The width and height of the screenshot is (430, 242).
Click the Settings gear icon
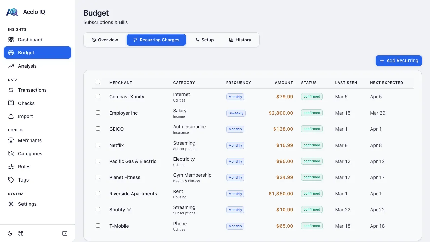(x=11, y=204)
